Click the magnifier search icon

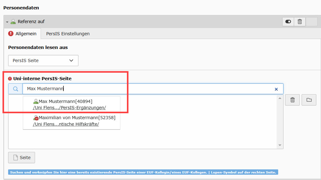click(15, 89)
